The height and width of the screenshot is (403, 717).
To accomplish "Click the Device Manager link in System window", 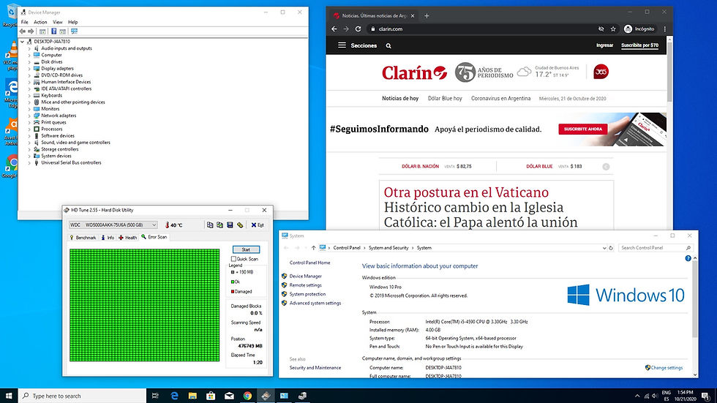I will coord(306,276).
